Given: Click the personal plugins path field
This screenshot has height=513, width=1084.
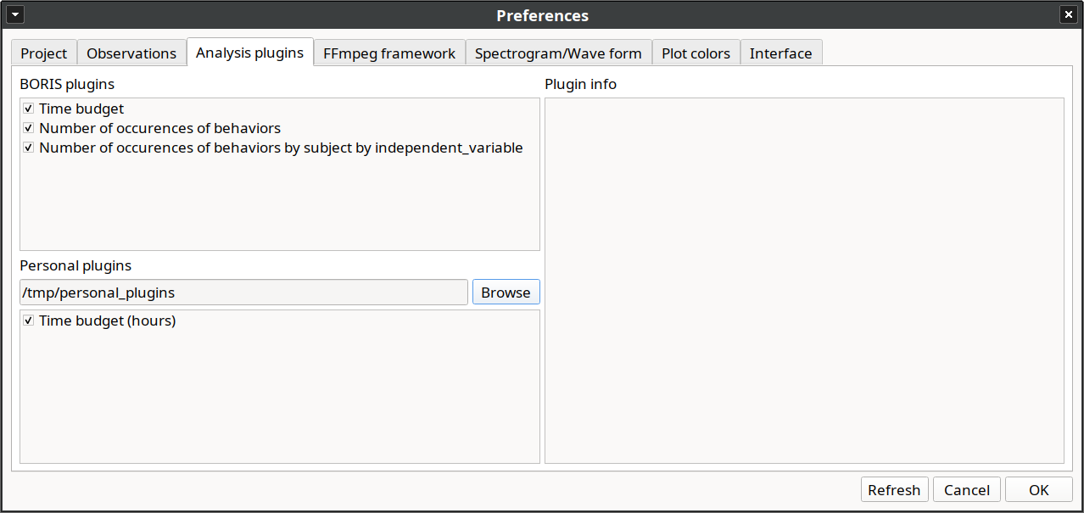Looking at the screenshot, I should pyautogui.click(x=243, y=293).
